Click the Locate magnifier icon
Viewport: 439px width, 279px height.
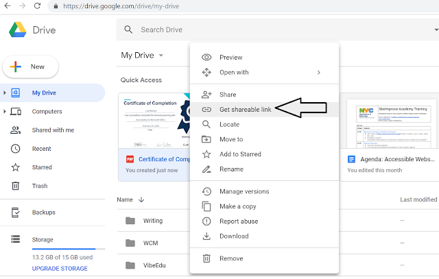(x=206, y=124)
